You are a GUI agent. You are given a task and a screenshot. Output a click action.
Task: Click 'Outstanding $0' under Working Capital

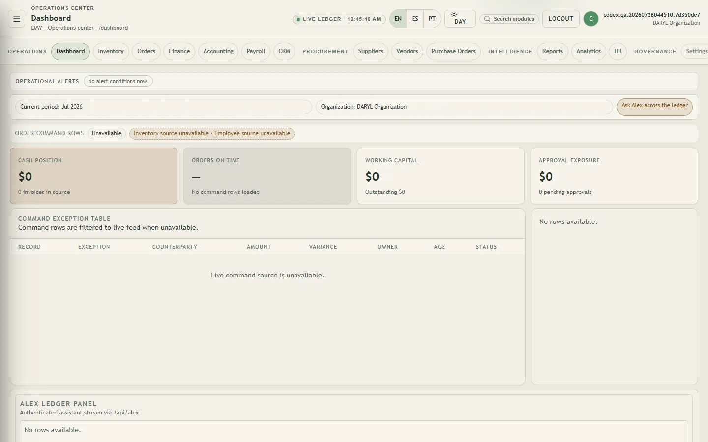[x=385, y=192]
